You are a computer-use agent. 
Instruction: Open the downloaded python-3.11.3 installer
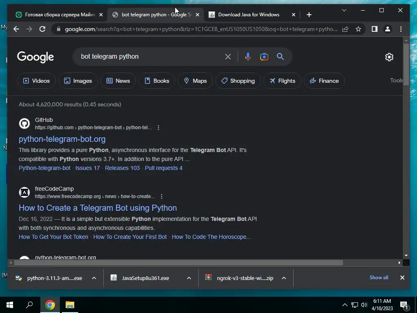click(x=49, y=278)
